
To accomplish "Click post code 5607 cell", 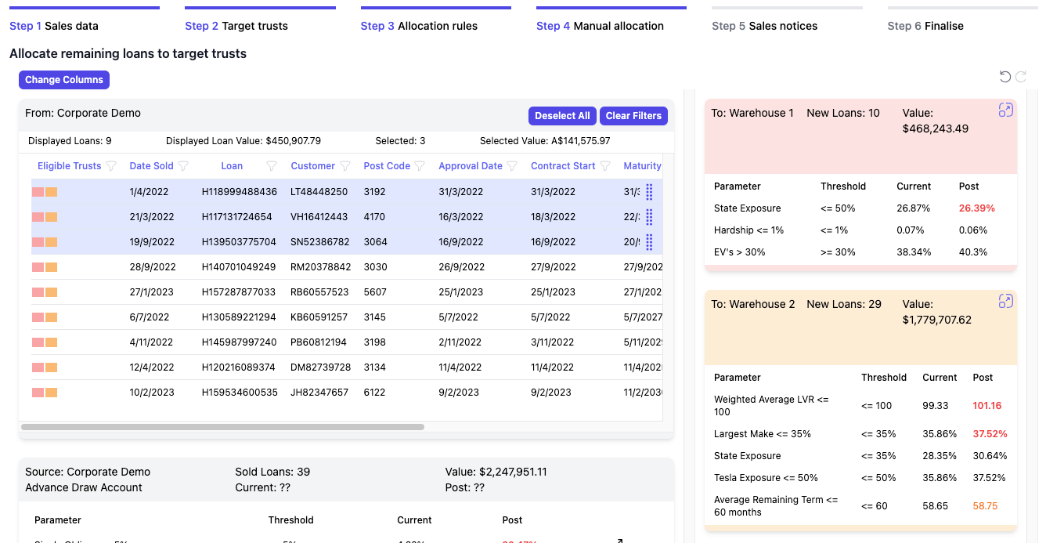I will (375, 292).
